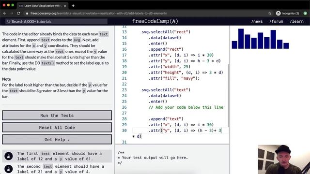310x174 pixels.
Task: Click the green extension icon beside Incognito
Action: (305, 13)
